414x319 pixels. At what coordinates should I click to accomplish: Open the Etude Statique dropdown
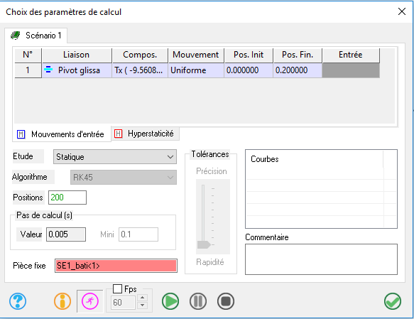(x=115, y=157)
